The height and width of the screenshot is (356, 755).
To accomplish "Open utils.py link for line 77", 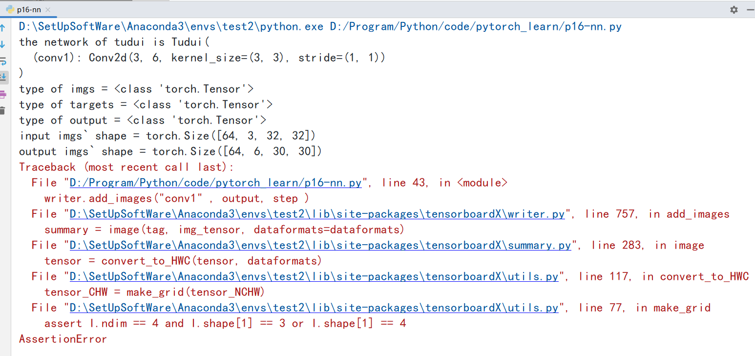I will (314, 308).
